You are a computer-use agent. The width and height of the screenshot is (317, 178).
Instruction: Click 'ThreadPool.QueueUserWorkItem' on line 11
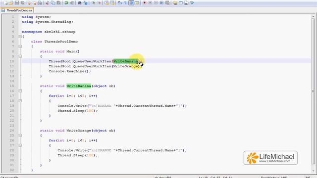click(80, 66)
